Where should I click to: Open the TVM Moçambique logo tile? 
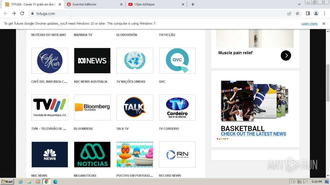tap(50, 107)
